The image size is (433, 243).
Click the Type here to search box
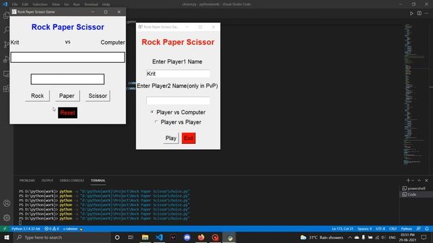[62, 237]
